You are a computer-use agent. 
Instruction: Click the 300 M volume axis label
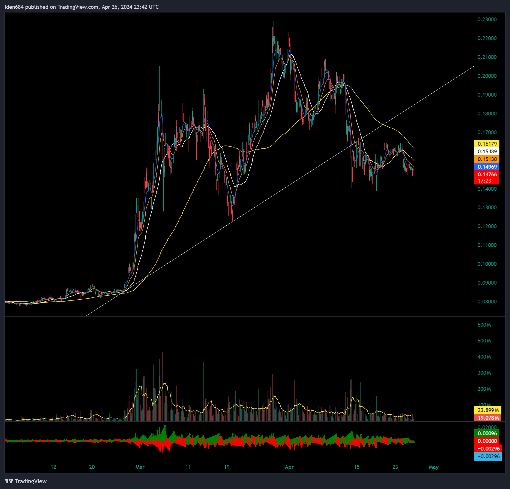[484, 373]
